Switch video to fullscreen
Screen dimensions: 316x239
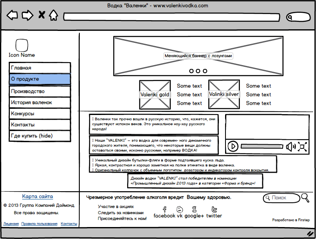point(302,147)
